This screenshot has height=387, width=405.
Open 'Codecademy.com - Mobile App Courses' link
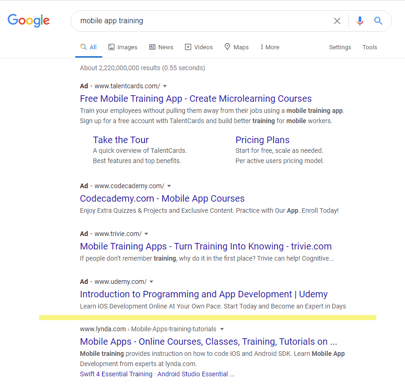point(162,198)
